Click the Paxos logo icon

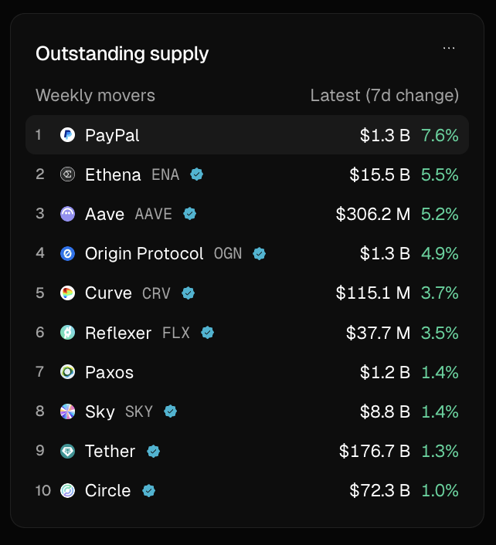[67, 372]
